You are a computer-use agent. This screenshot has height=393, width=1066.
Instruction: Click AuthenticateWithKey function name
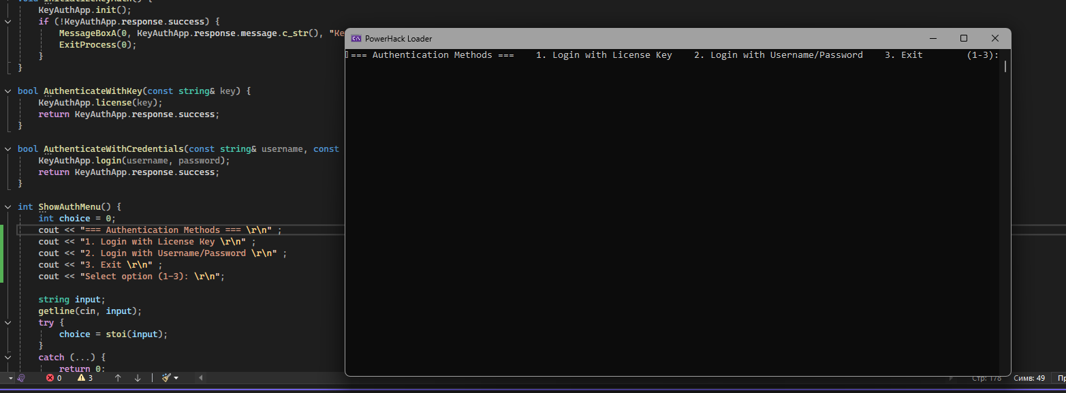[93, 91]
